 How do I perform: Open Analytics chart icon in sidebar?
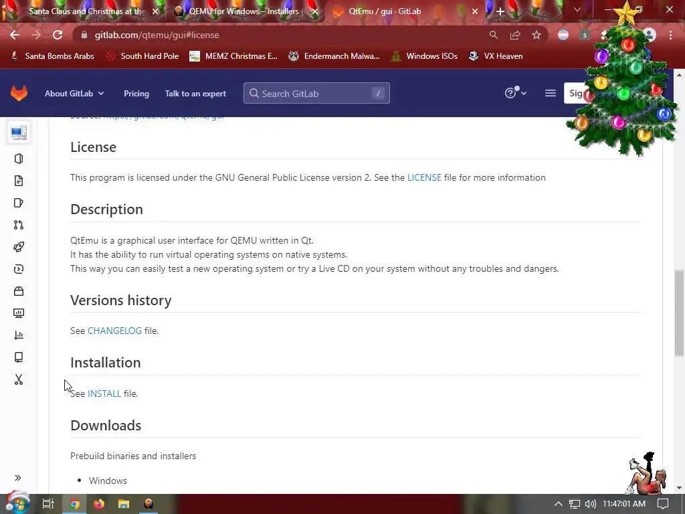tap(18, 335)
